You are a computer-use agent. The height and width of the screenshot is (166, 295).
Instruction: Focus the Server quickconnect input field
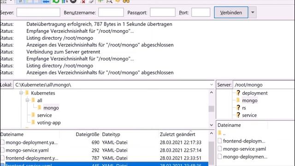[38, 12]
